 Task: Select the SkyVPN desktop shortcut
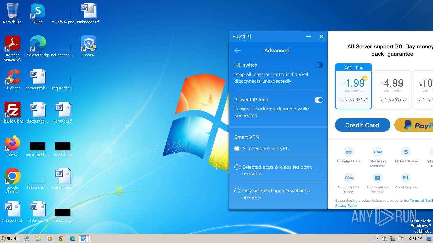coord(88,47)
